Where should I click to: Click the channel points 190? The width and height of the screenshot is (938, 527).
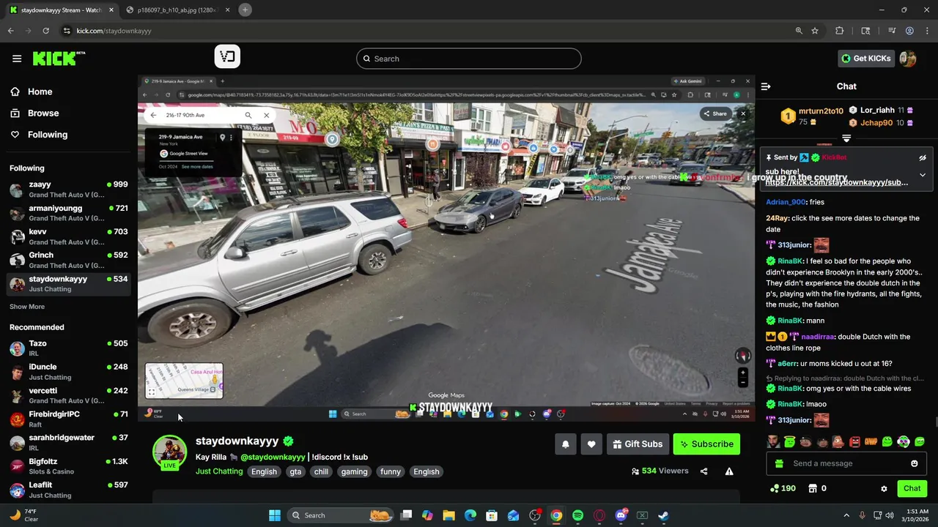click(x=783, y=488)
